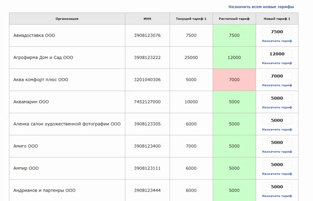The image size is (313, 201).
Task: Focus new tariff input for Амиго ООО
Action: click(277, 143)
